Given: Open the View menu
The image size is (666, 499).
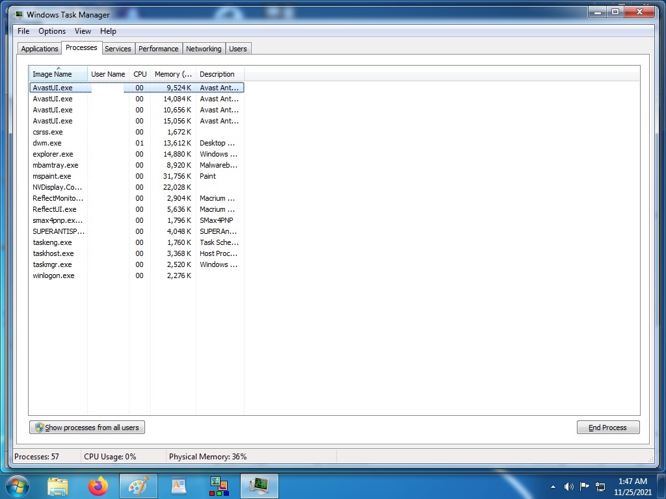Looking at the screenshot, I should (83, 31).
